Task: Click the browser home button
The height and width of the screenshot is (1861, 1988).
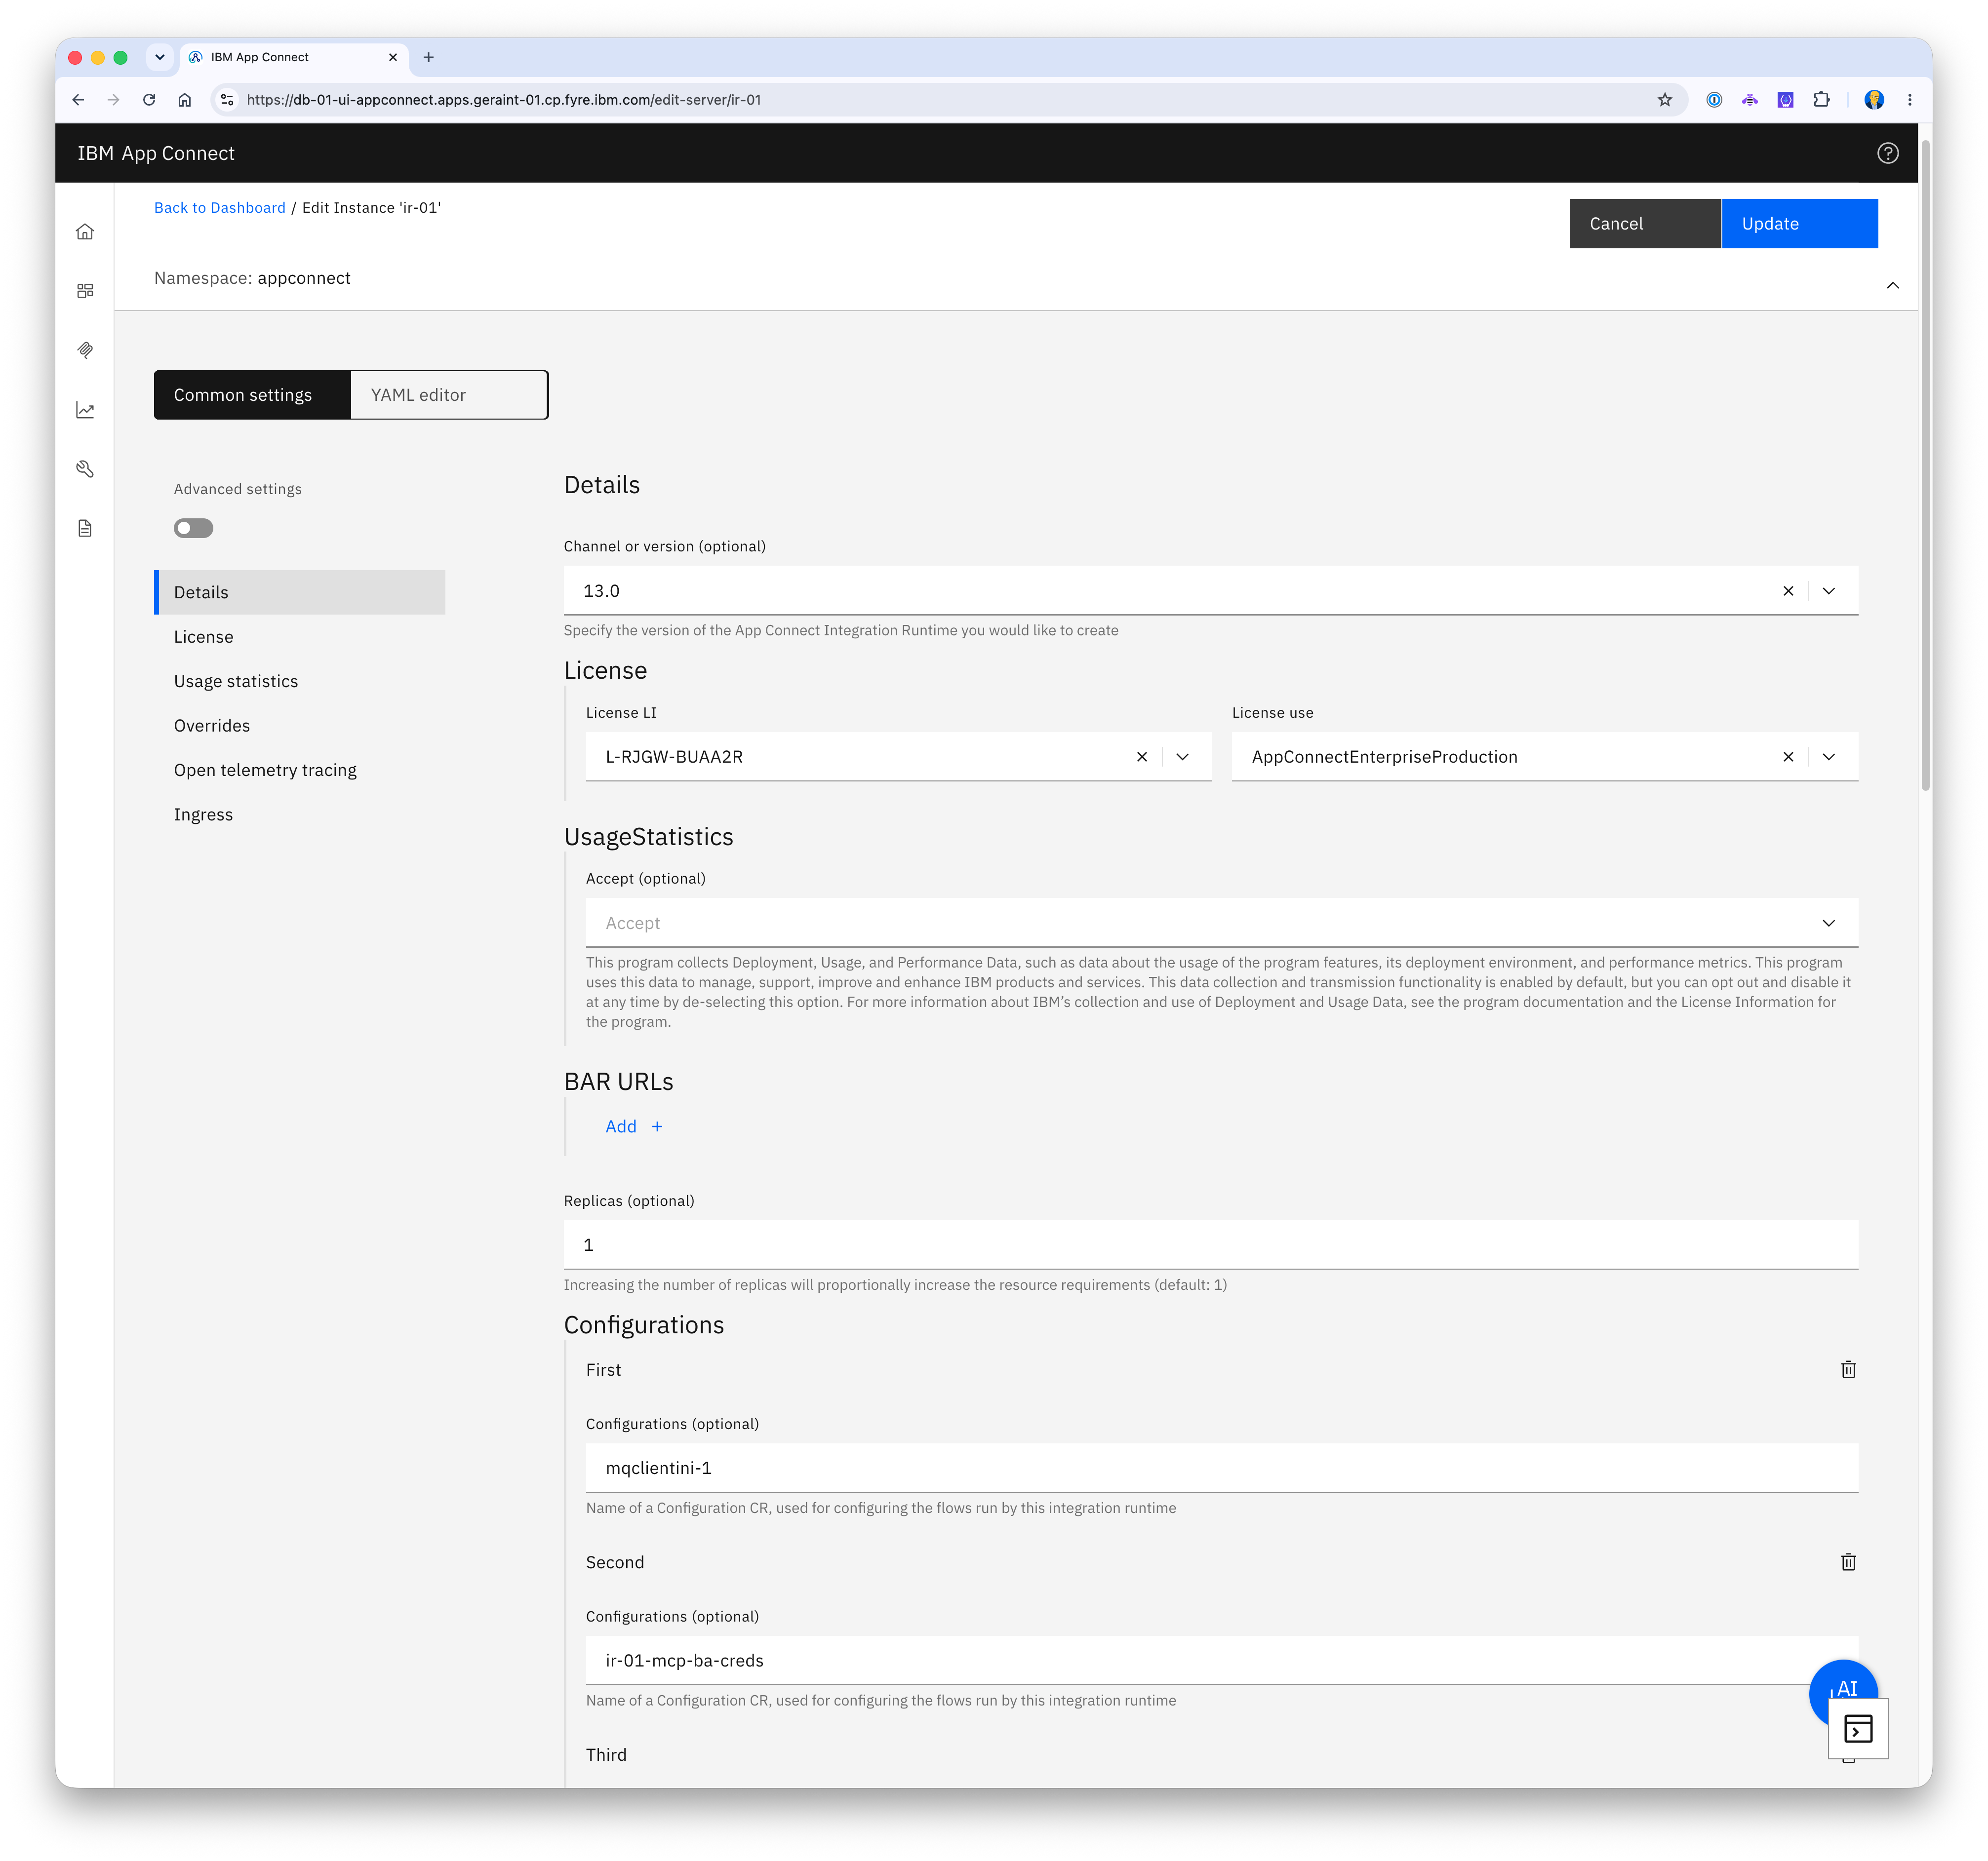Action: tap(184, 100)
